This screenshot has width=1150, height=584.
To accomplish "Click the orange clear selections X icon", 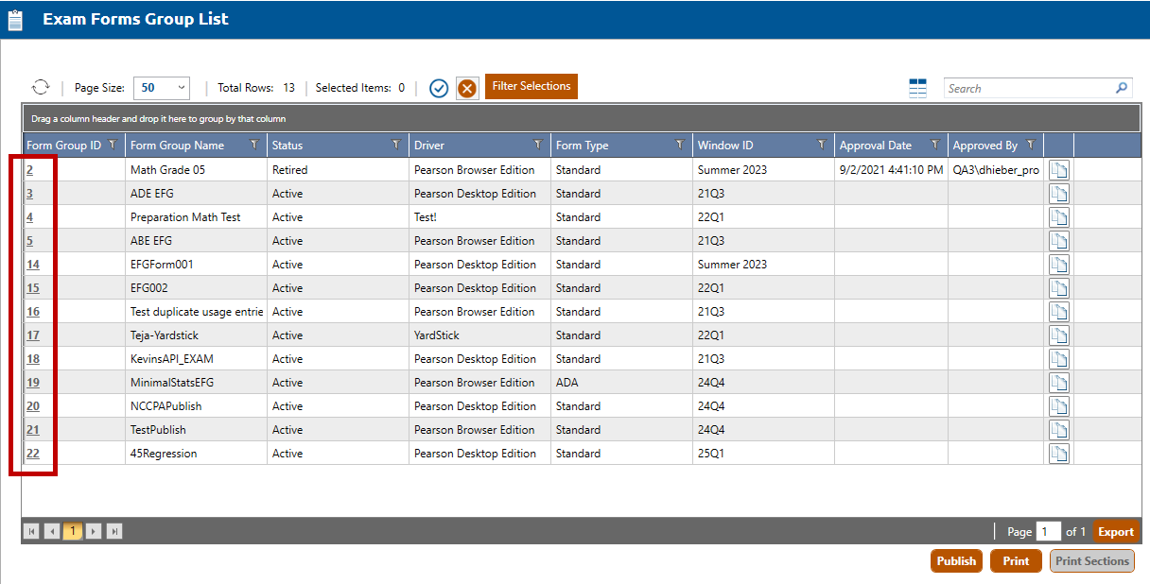I will (467, 88).
